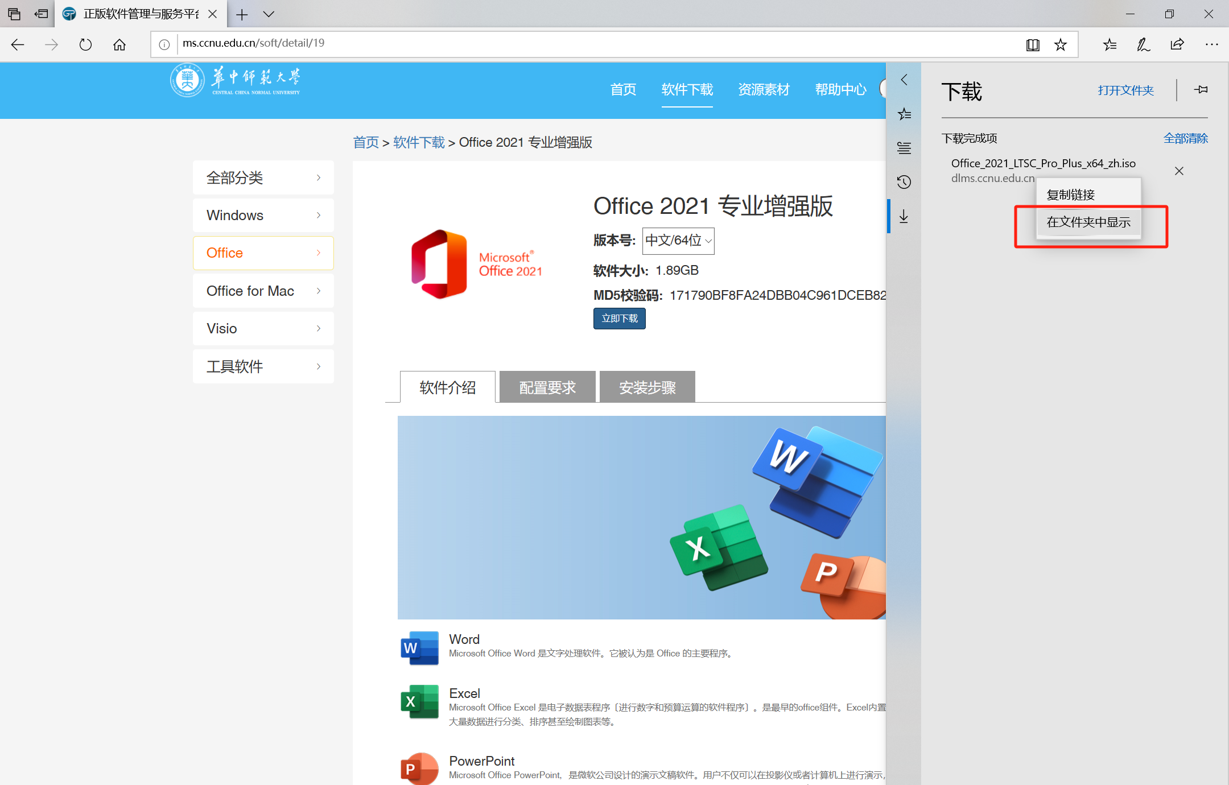Add page to favorites star
This screenshot has width=1229, height=785.
(x=1061, y=44)
